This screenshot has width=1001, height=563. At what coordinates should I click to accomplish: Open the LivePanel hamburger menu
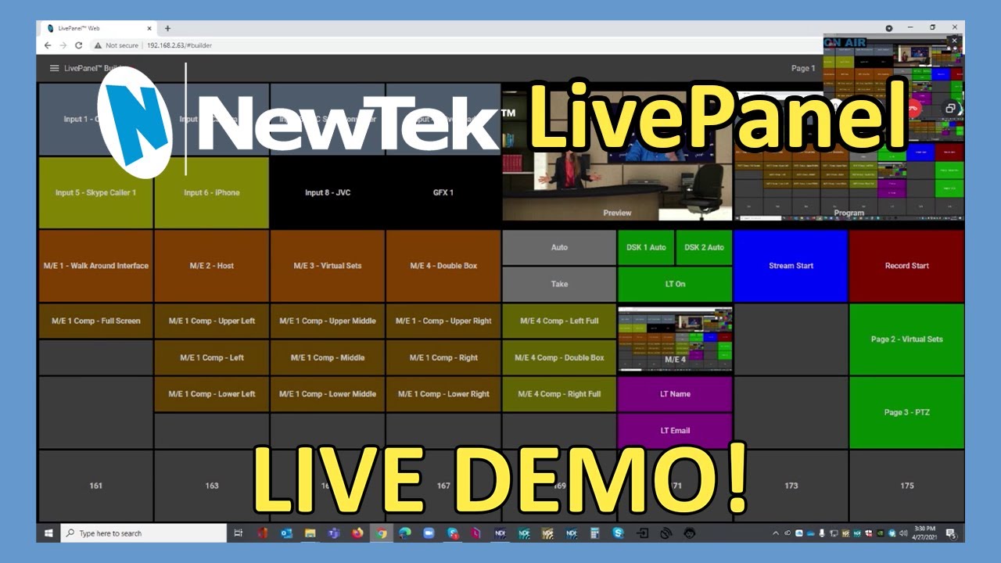54,68
